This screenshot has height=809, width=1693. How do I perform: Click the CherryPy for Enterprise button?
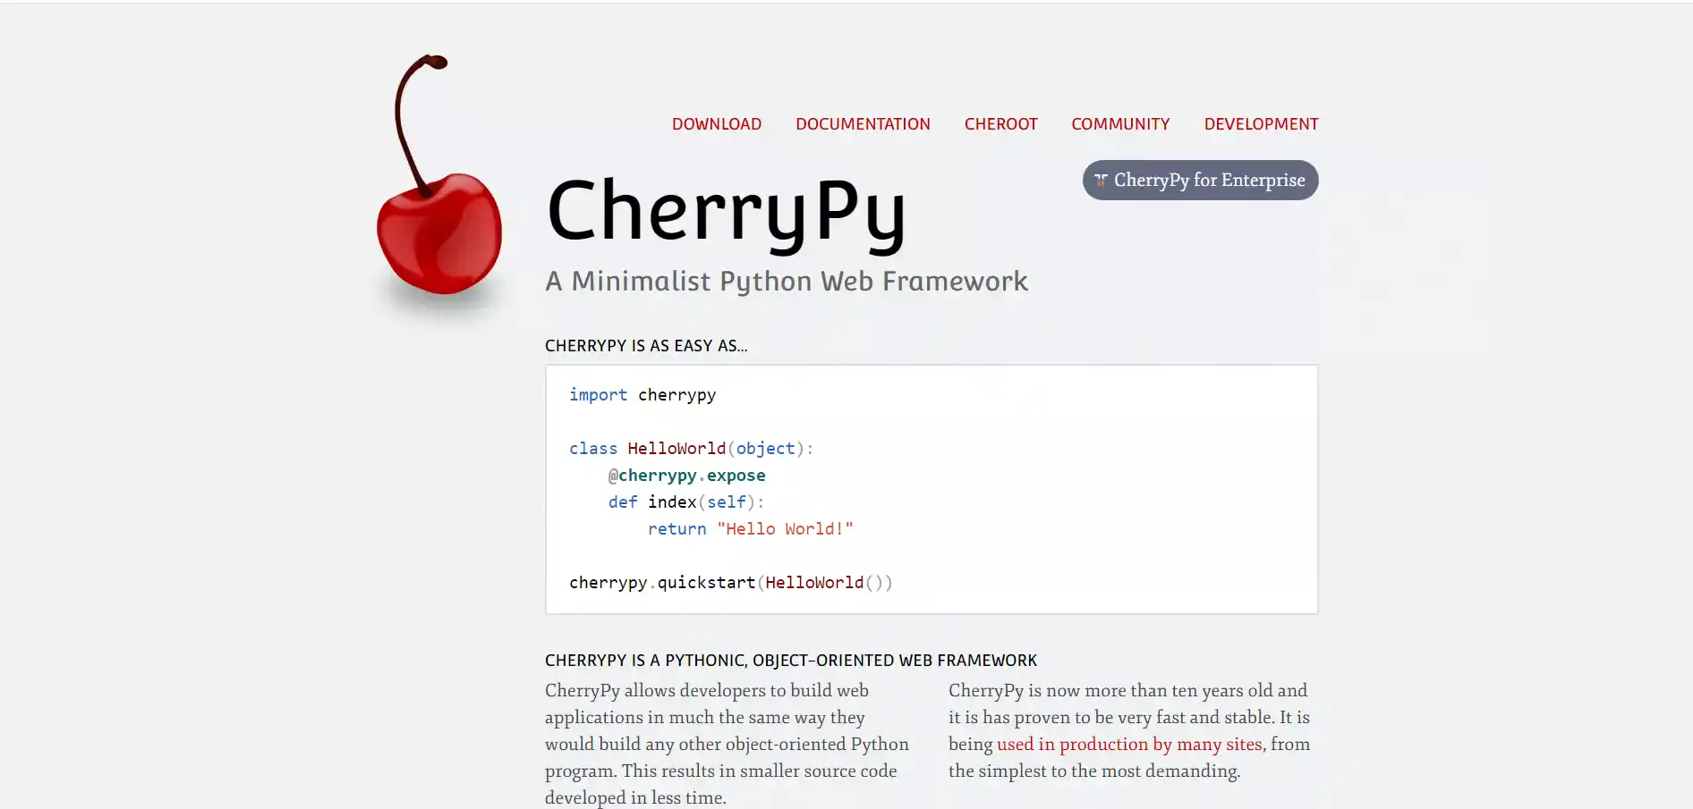[1200, 180]
